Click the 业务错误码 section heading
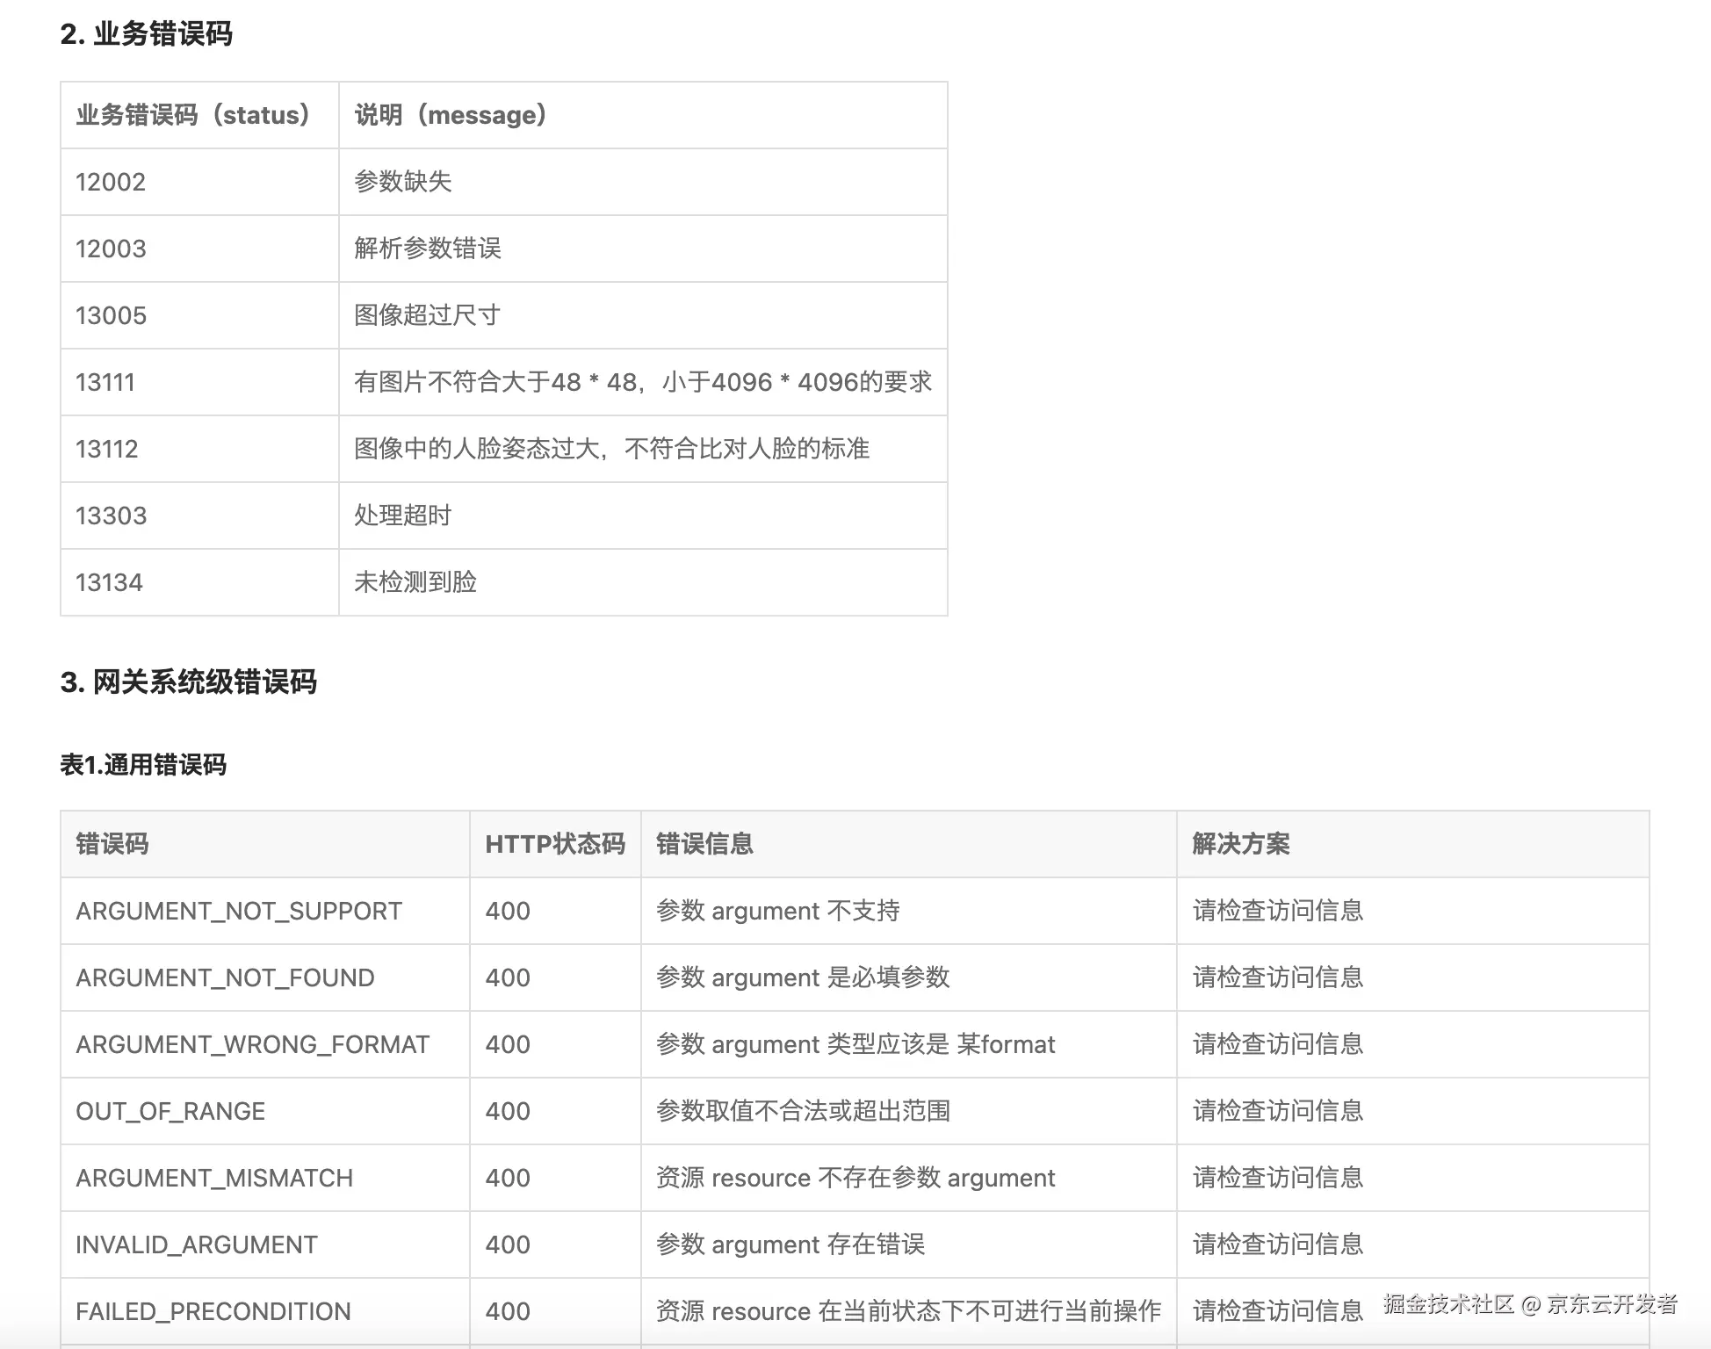 [146, 34]
